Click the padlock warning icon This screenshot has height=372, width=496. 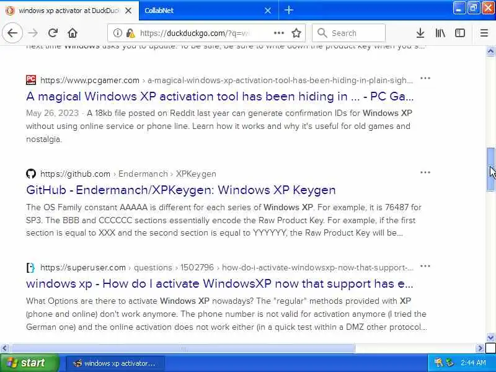click(130, 33)
